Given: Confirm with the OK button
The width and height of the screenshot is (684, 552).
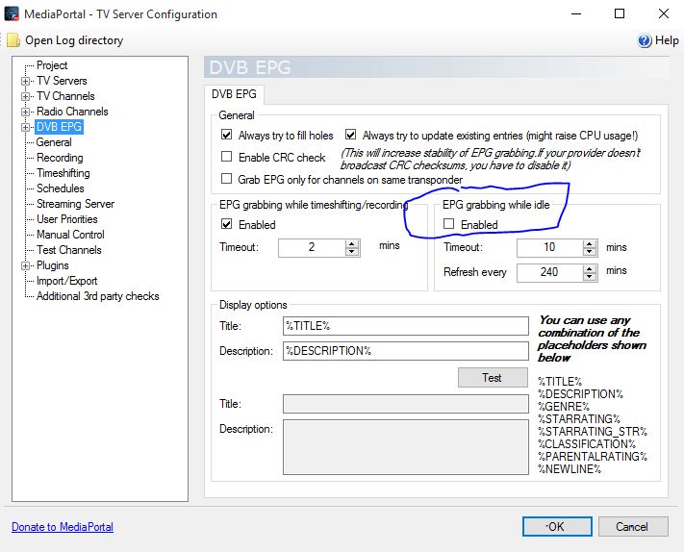Looking at the screenshot, I should [557, 527].
